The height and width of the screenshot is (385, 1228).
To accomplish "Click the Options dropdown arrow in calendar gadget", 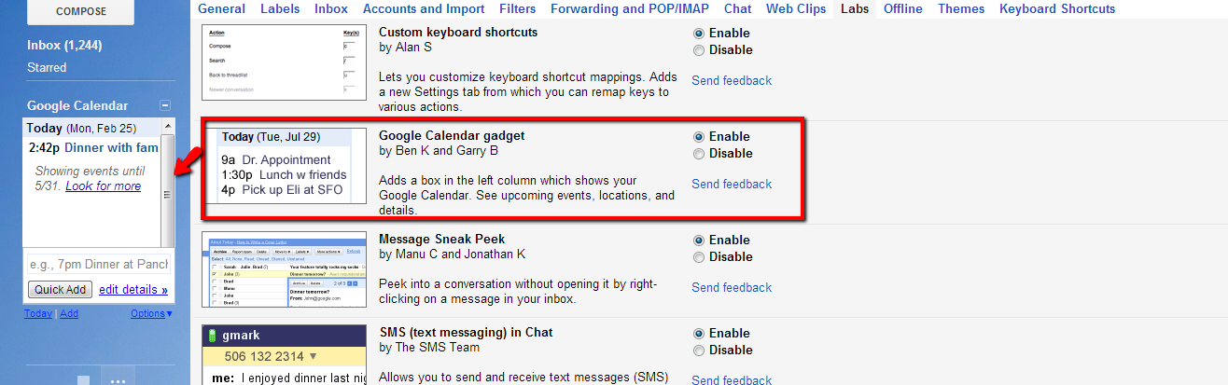I will click(169, 314).
